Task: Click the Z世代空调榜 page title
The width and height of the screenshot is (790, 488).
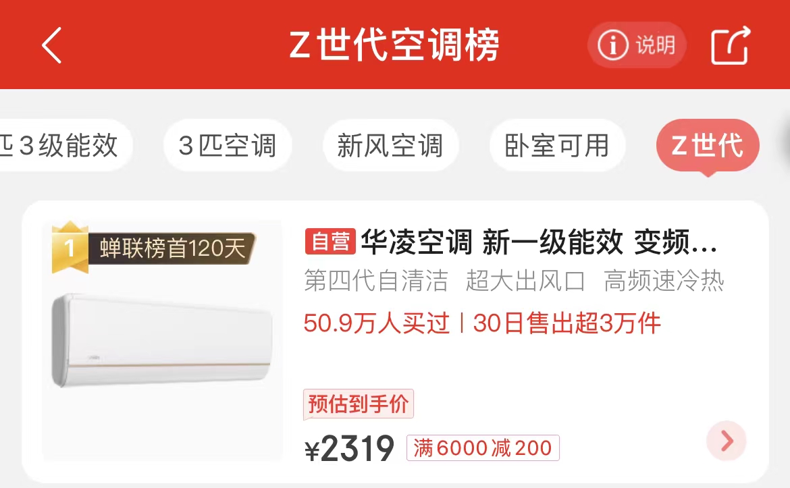Action: (394, 45)
